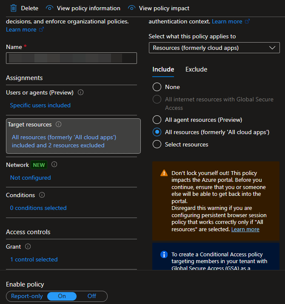Open 1 control selected link
This screenshot has width=285, height=304.
pos(34,259)
